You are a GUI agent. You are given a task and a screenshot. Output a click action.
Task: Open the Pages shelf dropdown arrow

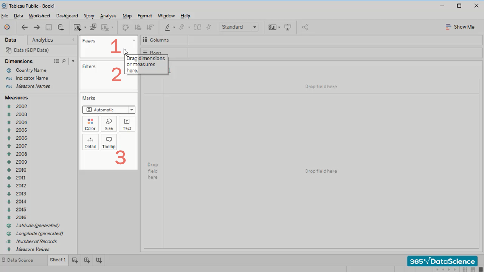[x=134, y=40]
